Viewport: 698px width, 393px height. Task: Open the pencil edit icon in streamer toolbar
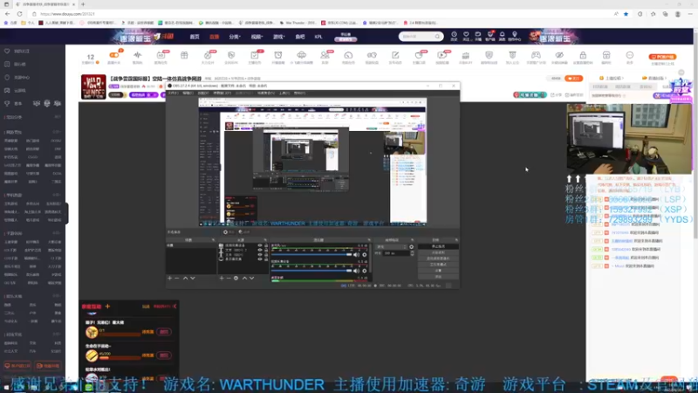coord(395,55)
